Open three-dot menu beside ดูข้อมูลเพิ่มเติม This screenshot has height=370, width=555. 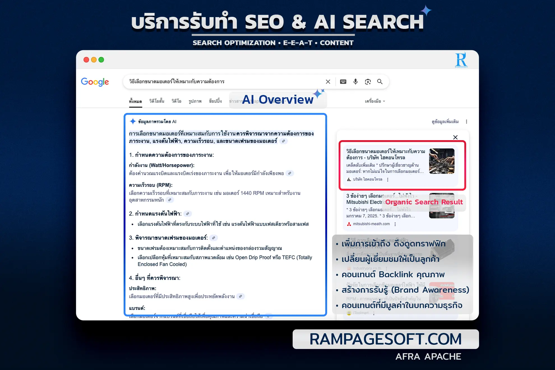(x=466, y=122)
